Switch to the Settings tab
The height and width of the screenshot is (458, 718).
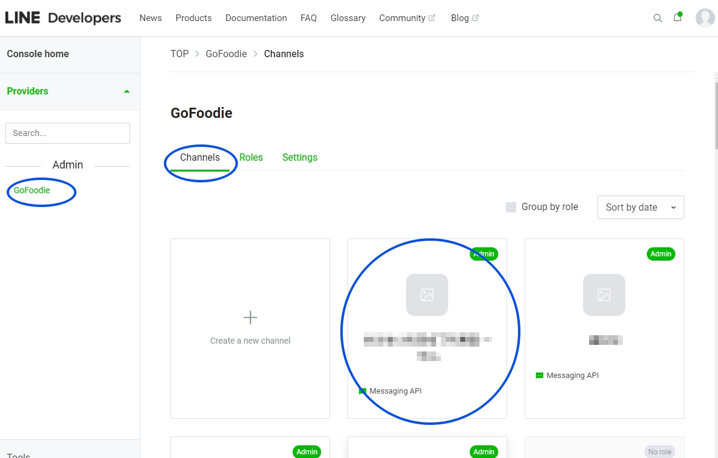coord(300,158)
